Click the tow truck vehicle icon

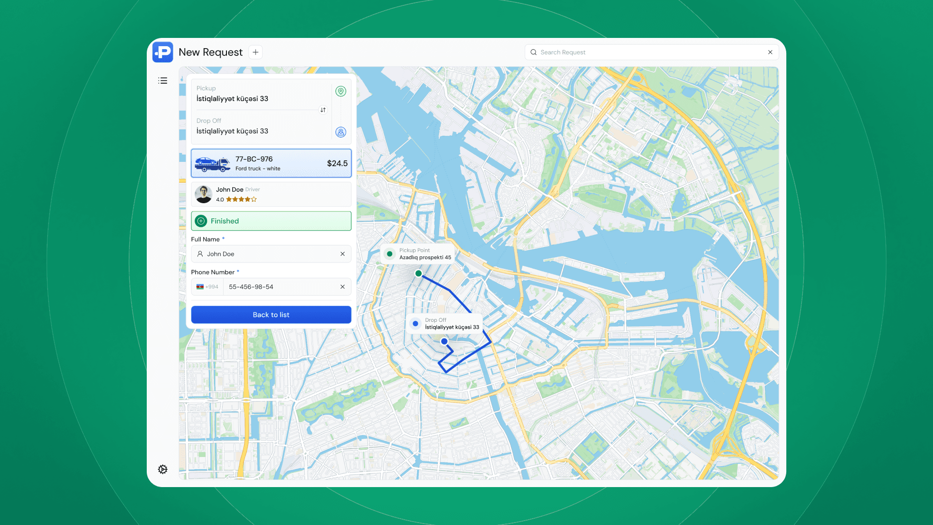pyautogui.click(x=213, y=164)
